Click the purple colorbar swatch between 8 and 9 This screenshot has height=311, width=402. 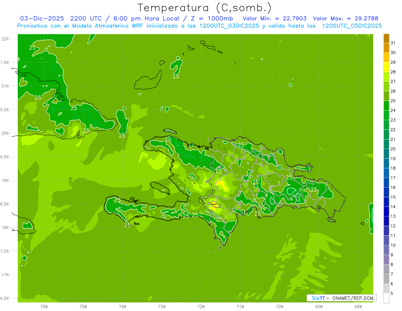click(x=386, y=260)
